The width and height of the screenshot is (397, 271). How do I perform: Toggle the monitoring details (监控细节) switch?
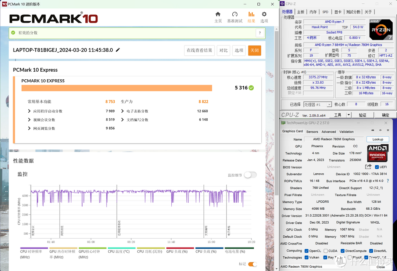tap(250, 175)
